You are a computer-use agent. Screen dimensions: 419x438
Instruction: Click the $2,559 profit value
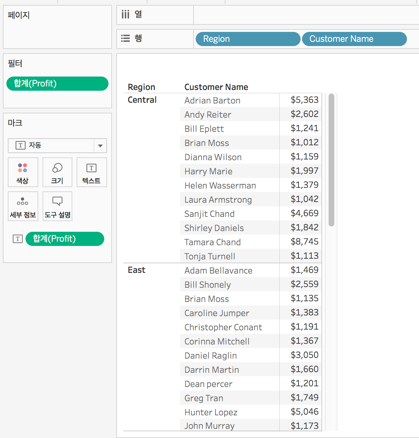pyautogui.click(x=305, y=284)
